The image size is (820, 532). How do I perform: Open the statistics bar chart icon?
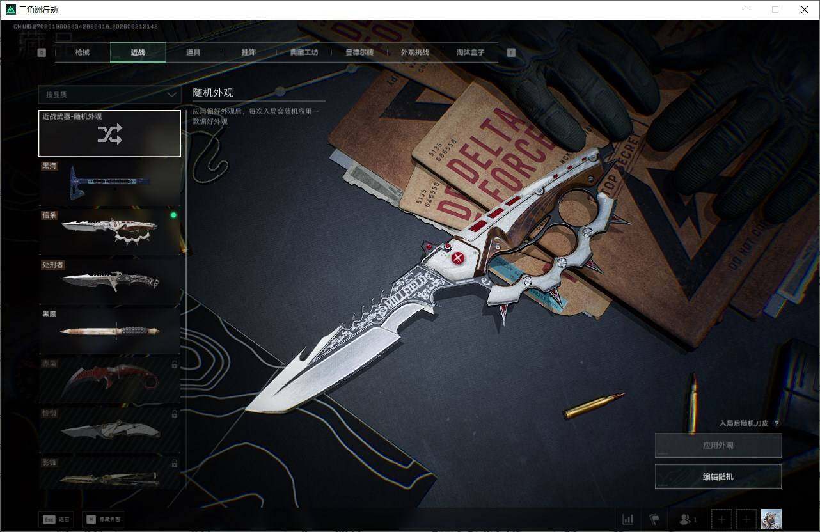point(627,519)
